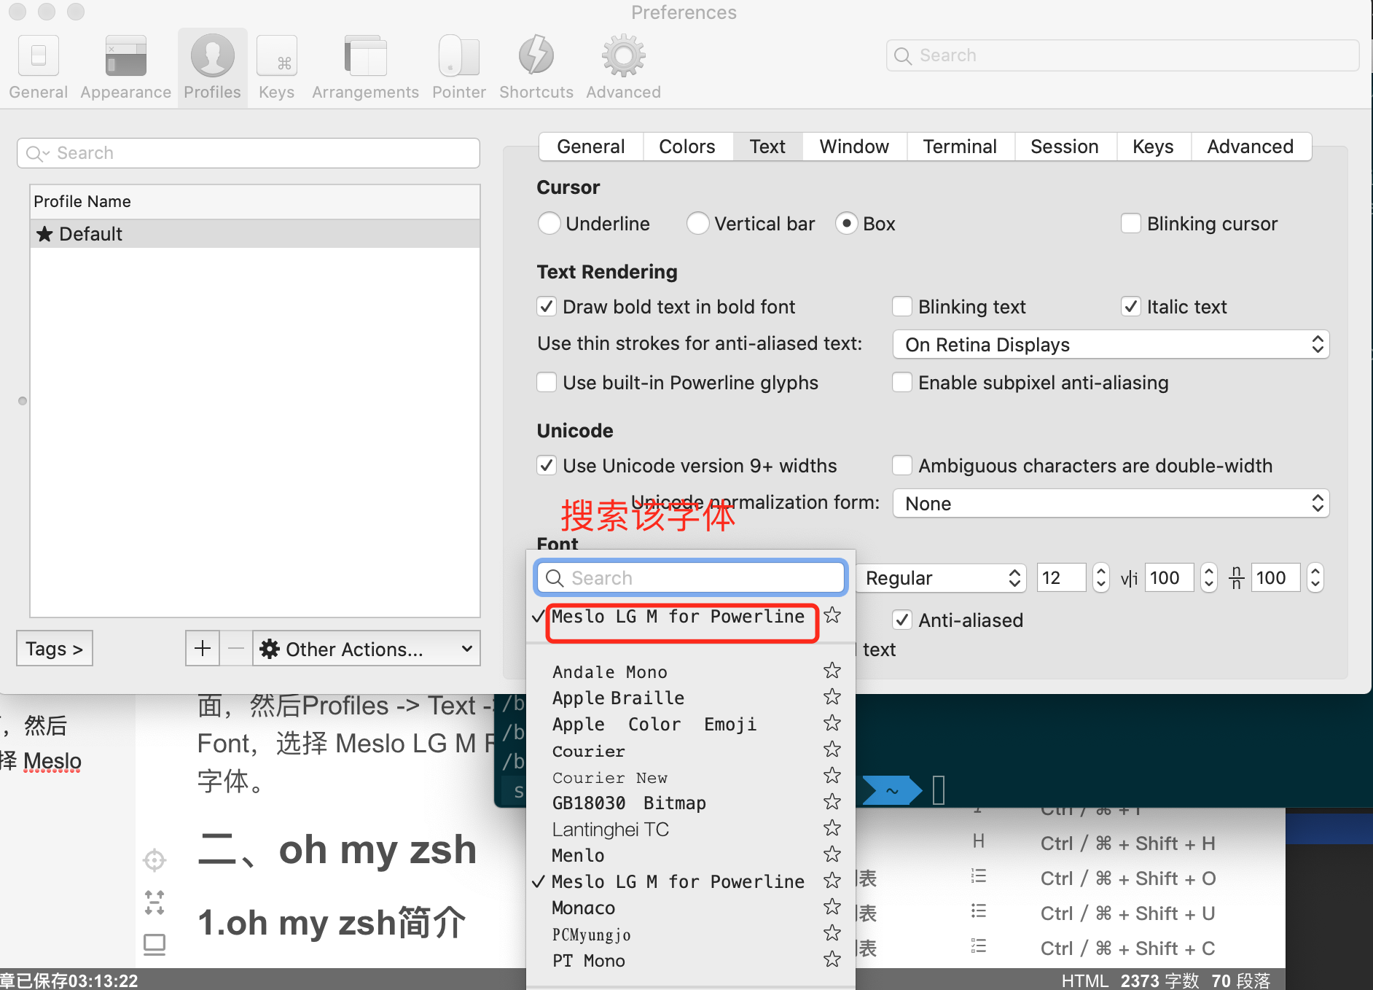Switch to Window profile tab
Image resolution: width=1373 pixels, height=990 pixels.
point(854,147)
